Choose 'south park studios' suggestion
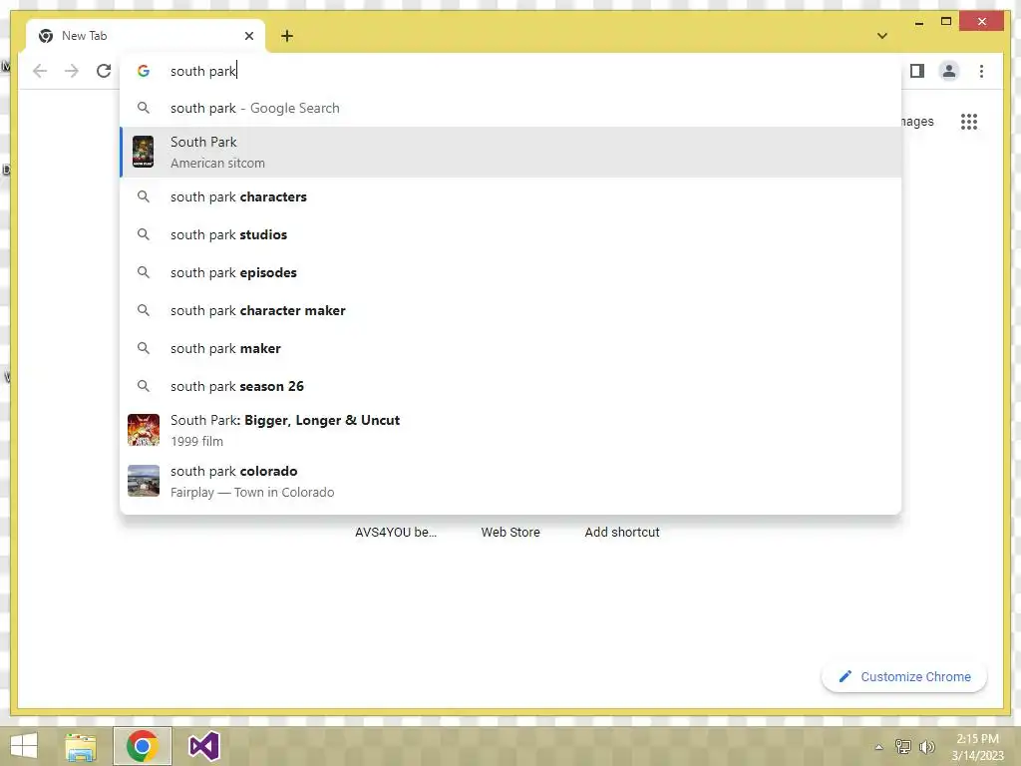Screen dimensions: 1021x766 [510, 234]
